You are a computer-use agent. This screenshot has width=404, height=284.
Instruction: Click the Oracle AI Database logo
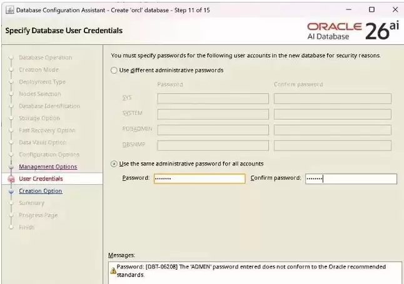point(353,31)
